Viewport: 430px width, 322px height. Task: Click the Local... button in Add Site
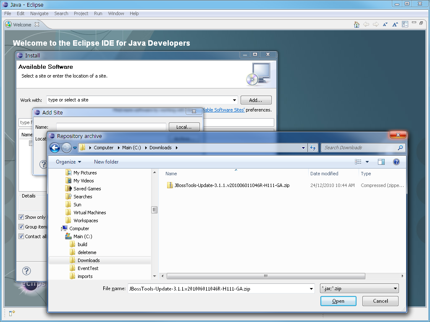pyautogui.click(x=184, y=127)
